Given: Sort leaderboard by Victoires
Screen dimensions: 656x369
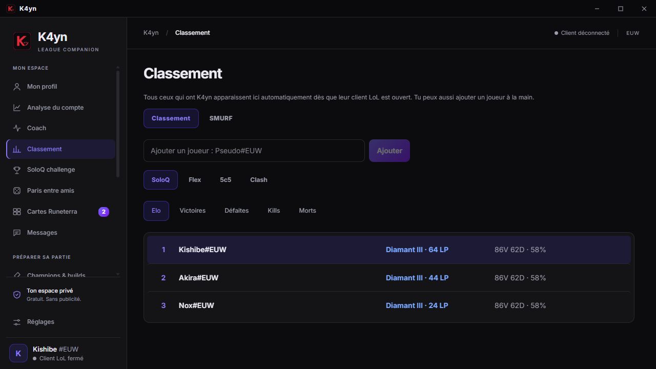Looking at the screenshot, I should coord(193,211).
